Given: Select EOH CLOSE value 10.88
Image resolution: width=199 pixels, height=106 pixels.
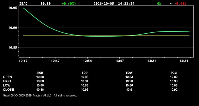Looking at the screenshot, I should click(40, 90).
